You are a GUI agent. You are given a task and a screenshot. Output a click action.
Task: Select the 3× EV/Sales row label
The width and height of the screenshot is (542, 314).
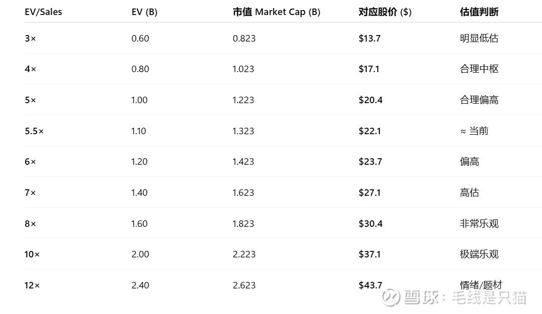coord(30,38)
